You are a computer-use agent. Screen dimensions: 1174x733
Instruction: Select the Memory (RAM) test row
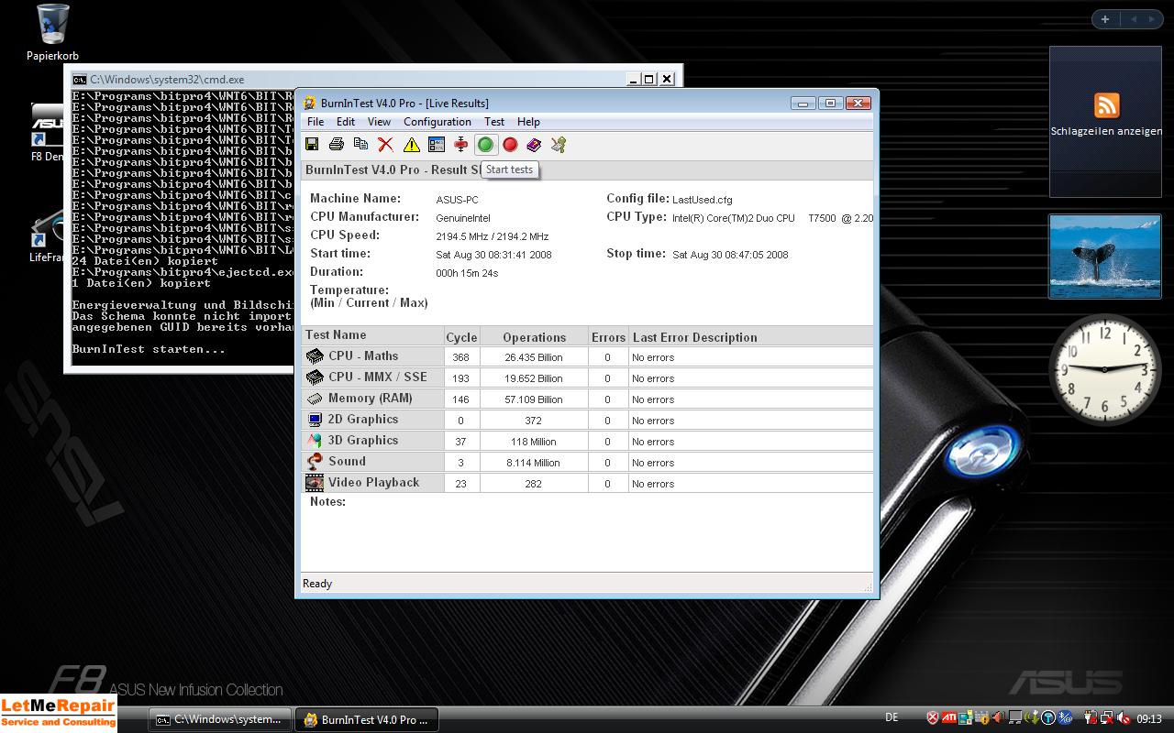click(x=587, y=399)
